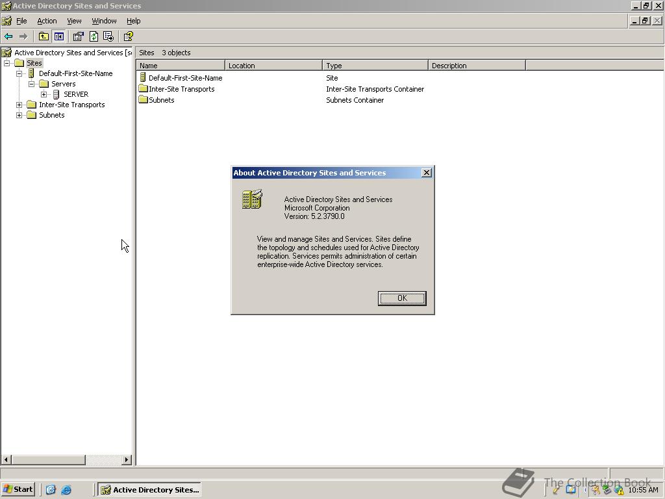This screenshot has width=665, height=499.
Task: Open the Action menu
Action: 47,21
